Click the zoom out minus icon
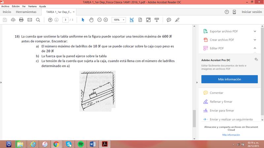Viewport: 264px width, 148px height. pyautogui.click(x=99, y=20)
